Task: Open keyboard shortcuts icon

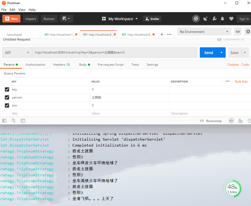Action: tap(240, 121)
